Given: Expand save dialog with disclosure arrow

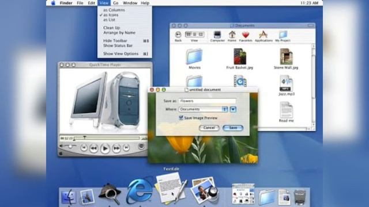Looking at the screenshot, I should point(233,109).
